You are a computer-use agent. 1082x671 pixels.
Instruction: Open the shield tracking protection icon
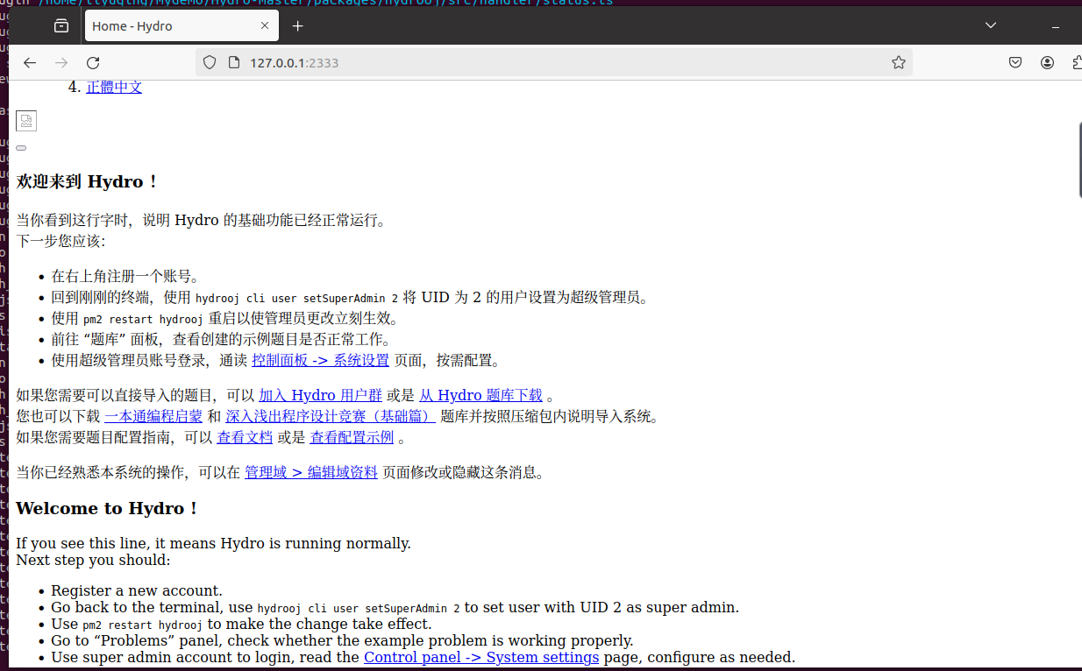(x=209, y=62)
